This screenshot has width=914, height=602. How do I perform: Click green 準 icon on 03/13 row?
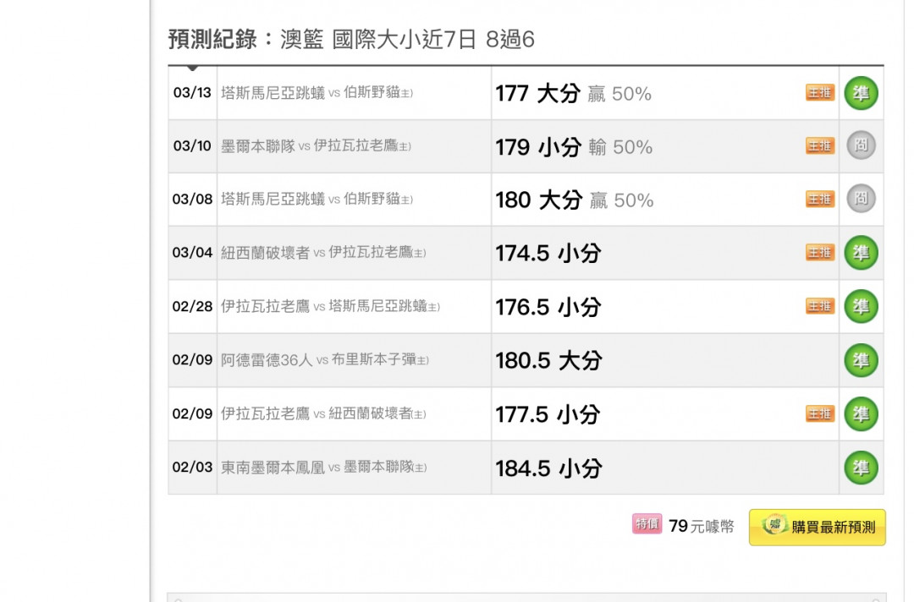(861, 93)
